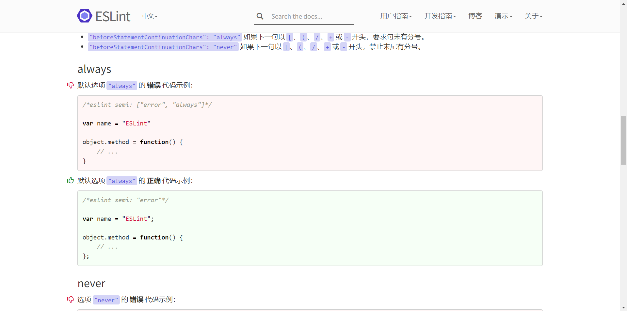Click the "always" code tag in 错误 heading
Screen dimensions: 627x311
click(122, 86)
